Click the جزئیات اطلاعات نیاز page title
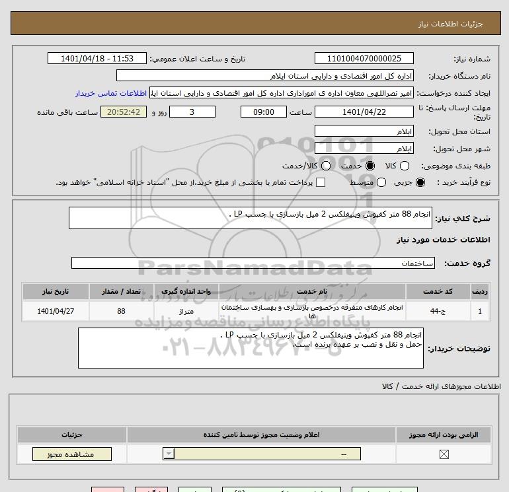The width and height of the screenshot is (509, 492). click(x=450, y=24)
